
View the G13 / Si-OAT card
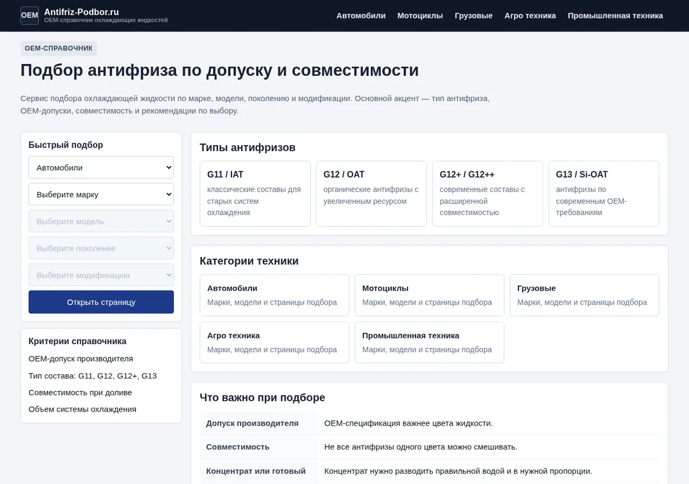point(604,194)
